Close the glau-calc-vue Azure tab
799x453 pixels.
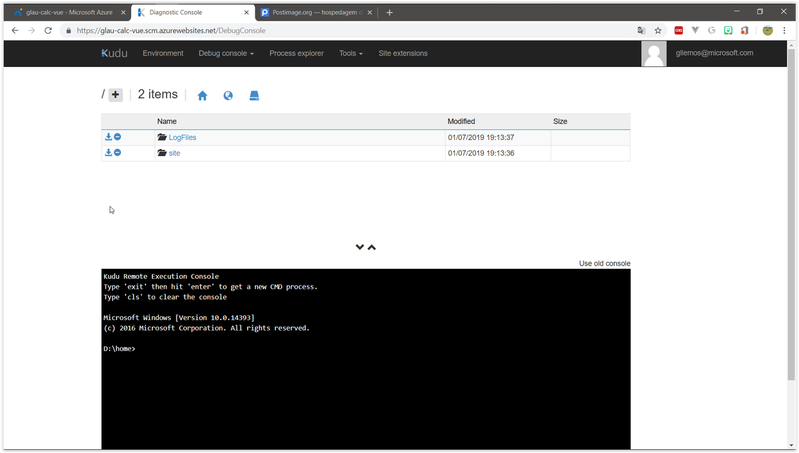(x=123, y=12)
